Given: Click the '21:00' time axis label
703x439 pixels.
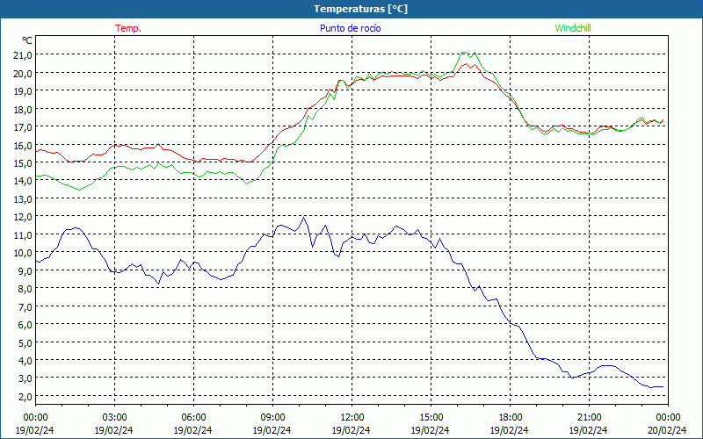Looking at the screenshot, I should click(x=589, y=418).
